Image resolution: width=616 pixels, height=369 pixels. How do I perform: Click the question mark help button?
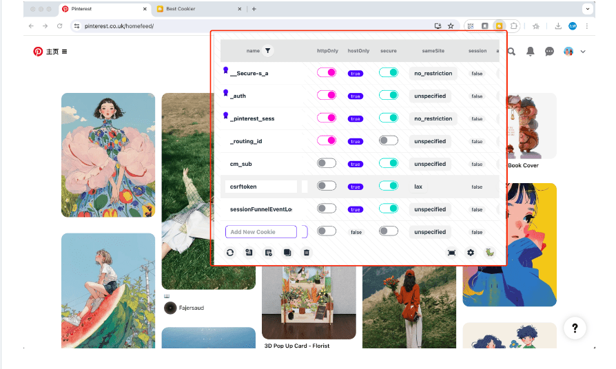(575, 328)
